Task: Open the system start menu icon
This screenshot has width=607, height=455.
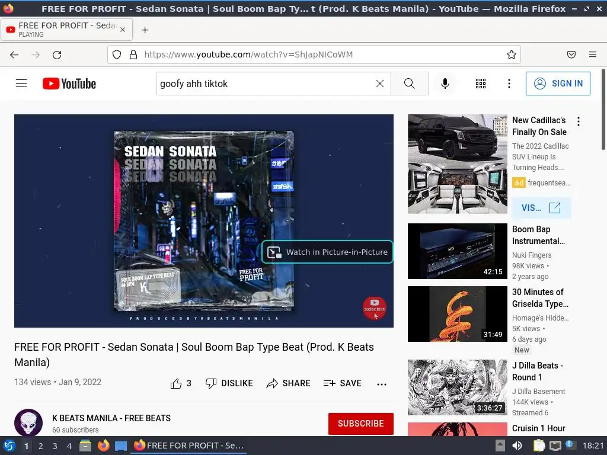Action: (x=9, y=446)
